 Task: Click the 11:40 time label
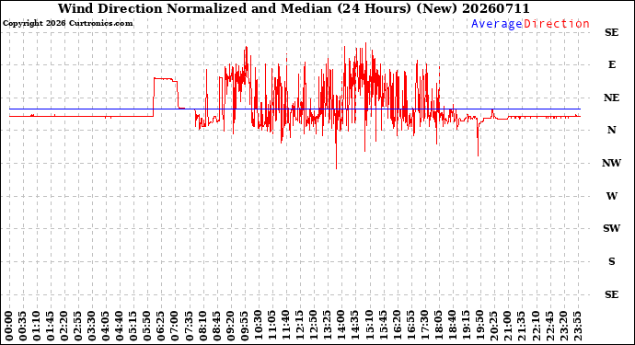285,326
